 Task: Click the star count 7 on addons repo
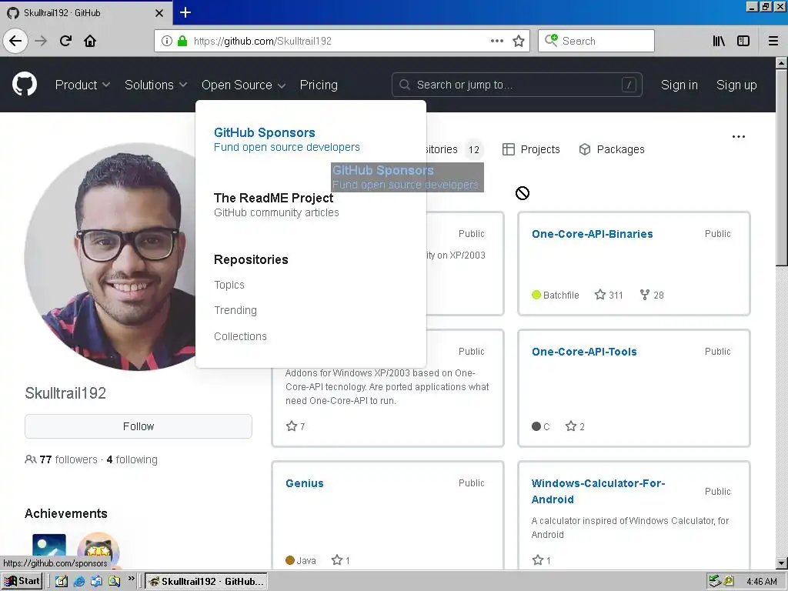[295, 426]
